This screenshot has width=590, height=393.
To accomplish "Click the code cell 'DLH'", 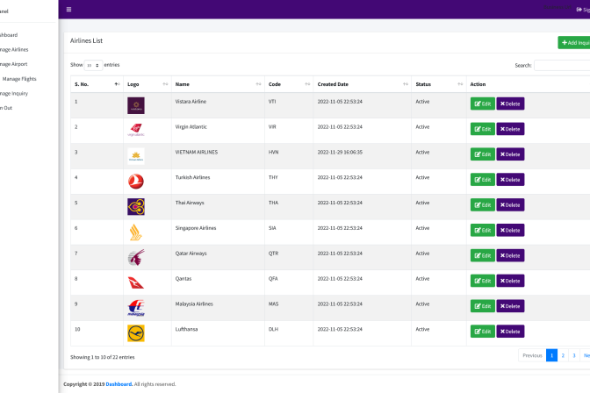I will coord(274,330).
